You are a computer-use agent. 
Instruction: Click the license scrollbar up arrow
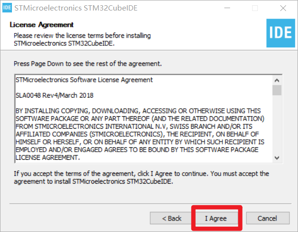[277, 80]
